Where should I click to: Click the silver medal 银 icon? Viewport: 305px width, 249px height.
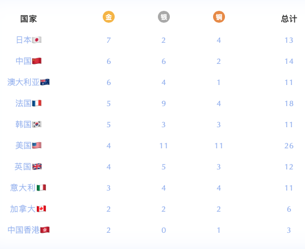pos(164,17)
